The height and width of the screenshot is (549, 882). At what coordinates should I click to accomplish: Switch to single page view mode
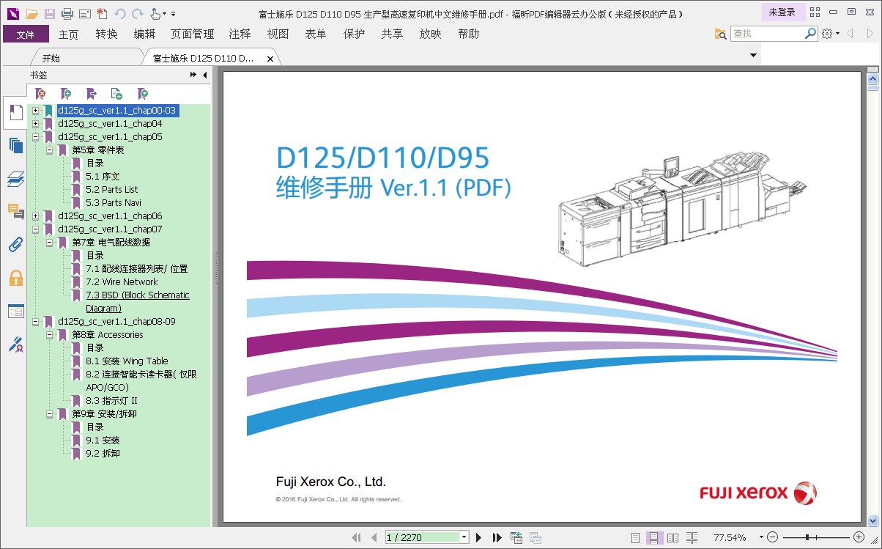pyautogui.click(x=636, y=537)
